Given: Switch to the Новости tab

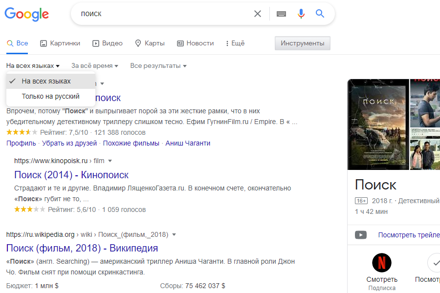Looking at the screenshot, I should [196, 43].
